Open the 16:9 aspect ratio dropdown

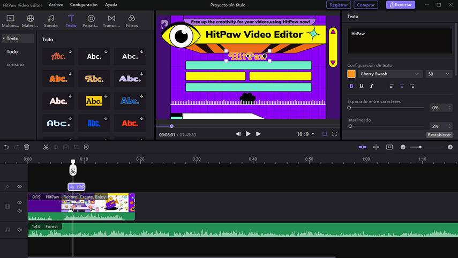click(x=305, y=134)
